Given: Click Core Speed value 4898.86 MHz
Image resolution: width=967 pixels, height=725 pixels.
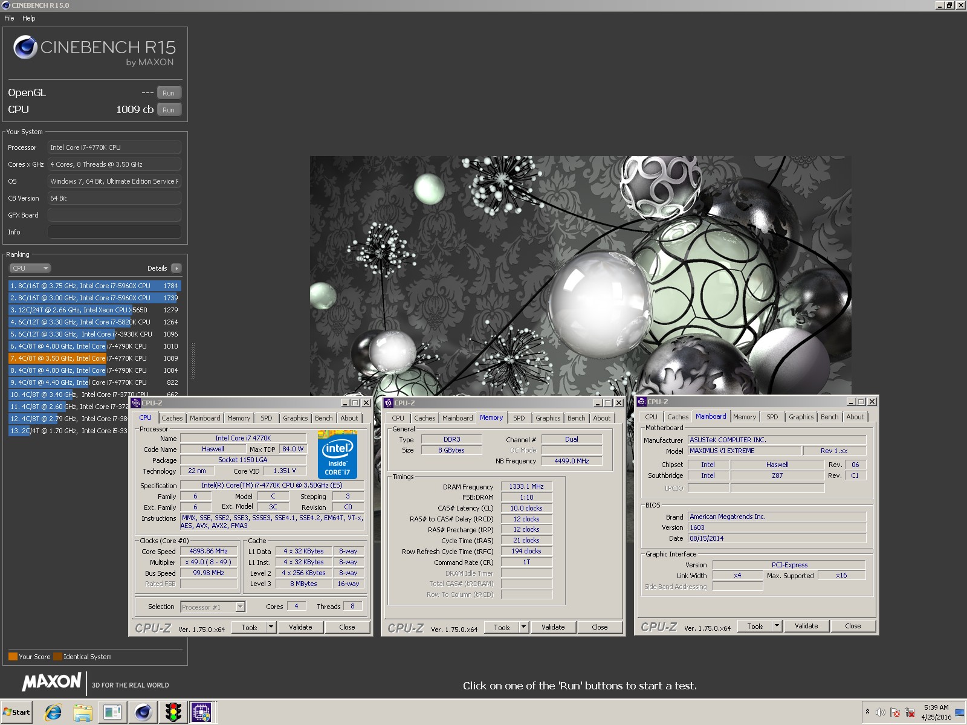Looking at the screenshot, I should [209, 552].
